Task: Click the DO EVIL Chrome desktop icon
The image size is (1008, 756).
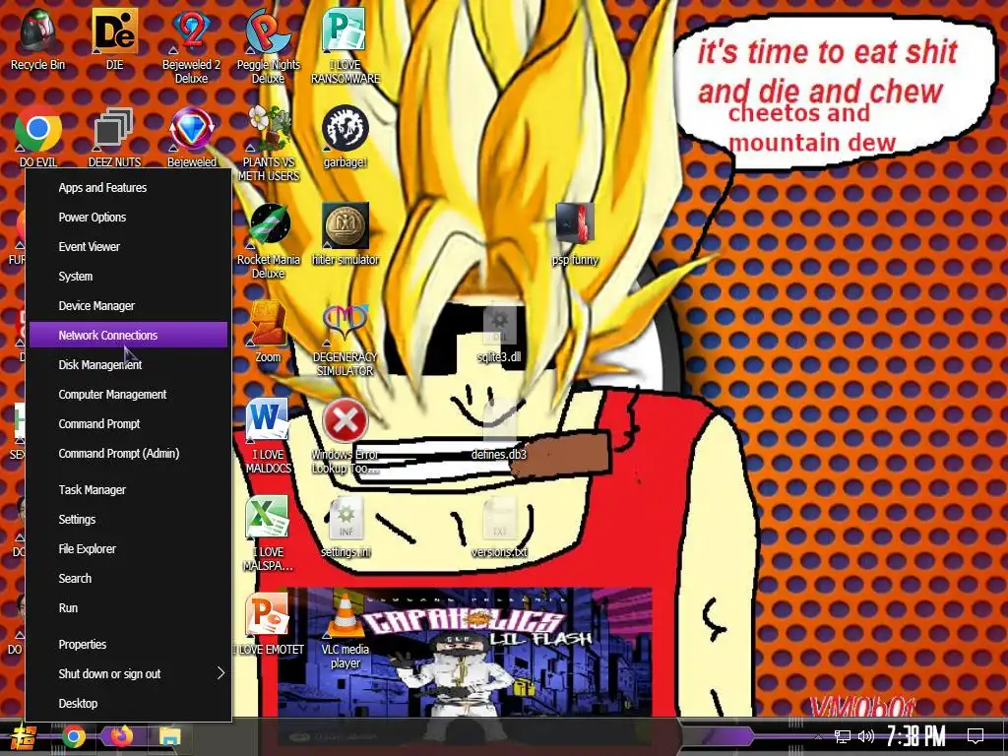Action: point(38,136)
